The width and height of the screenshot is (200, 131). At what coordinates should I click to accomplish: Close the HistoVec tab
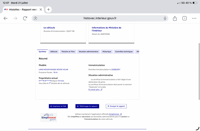(41, 9)
